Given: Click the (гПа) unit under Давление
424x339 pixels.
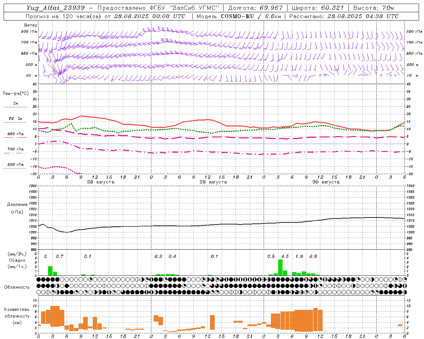Looking at the screenshot, I should (17, 212).
